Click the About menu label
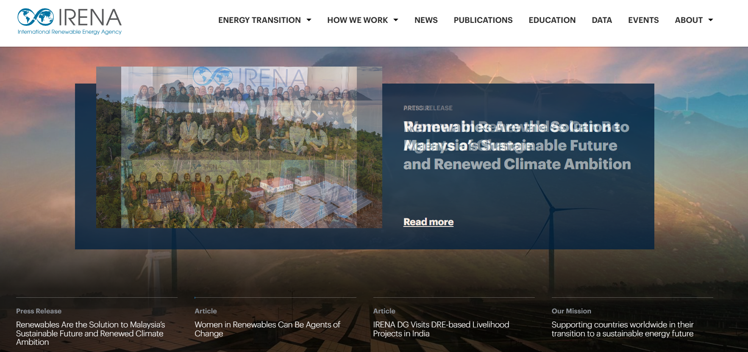Screen dimensions: 748x352 point(688,20)
